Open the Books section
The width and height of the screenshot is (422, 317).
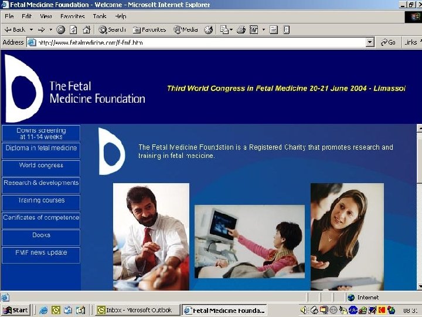coord(41,238)
